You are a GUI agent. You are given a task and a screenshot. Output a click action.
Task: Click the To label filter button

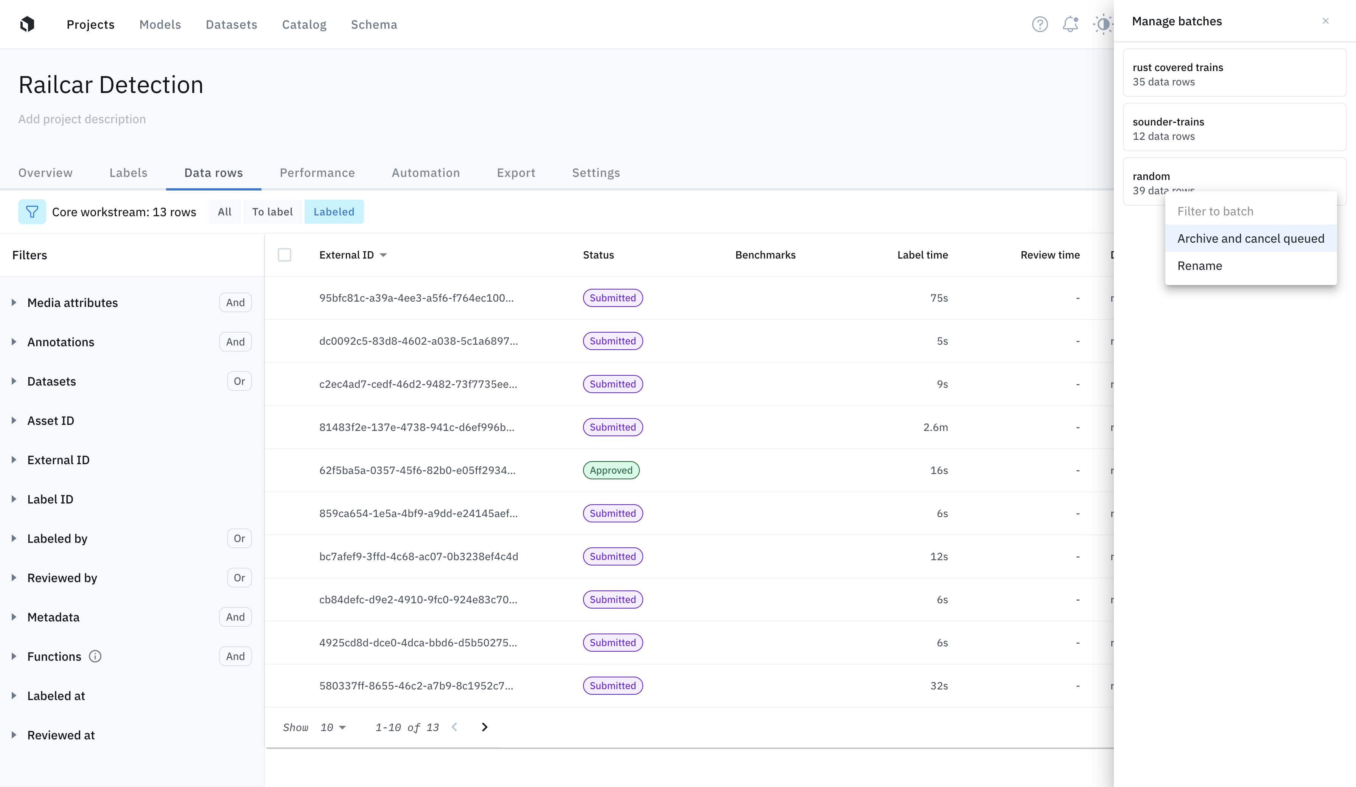[x=272, y=212]
